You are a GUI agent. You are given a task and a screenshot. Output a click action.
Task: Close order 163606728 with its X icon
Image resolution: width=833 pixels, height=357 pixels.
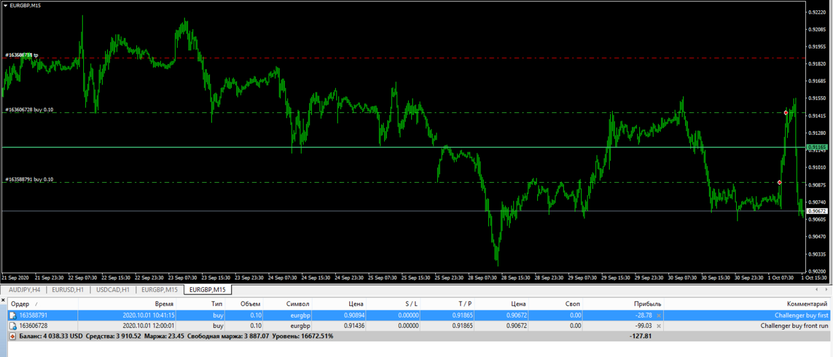point(659,326)
